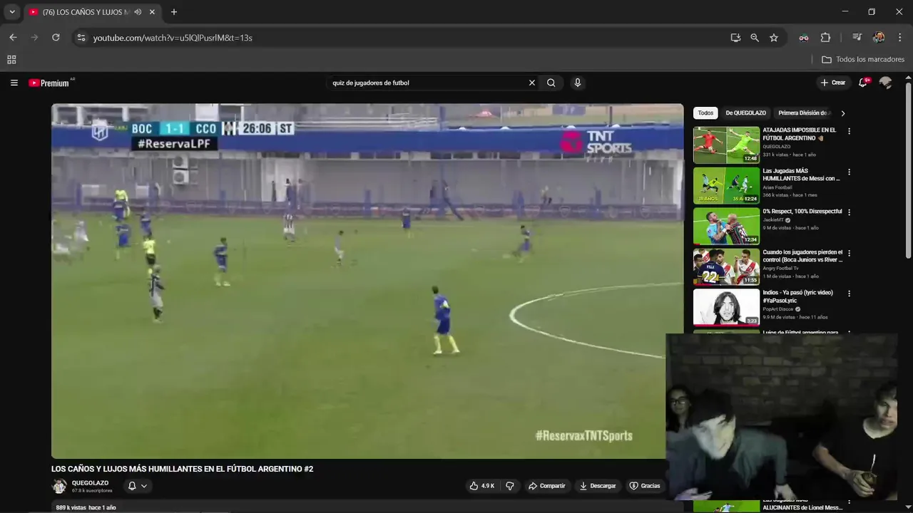The image size is (913, 513).
Task: Open Cuando los jugadores pierden el control title
Action: coord(802,256)
